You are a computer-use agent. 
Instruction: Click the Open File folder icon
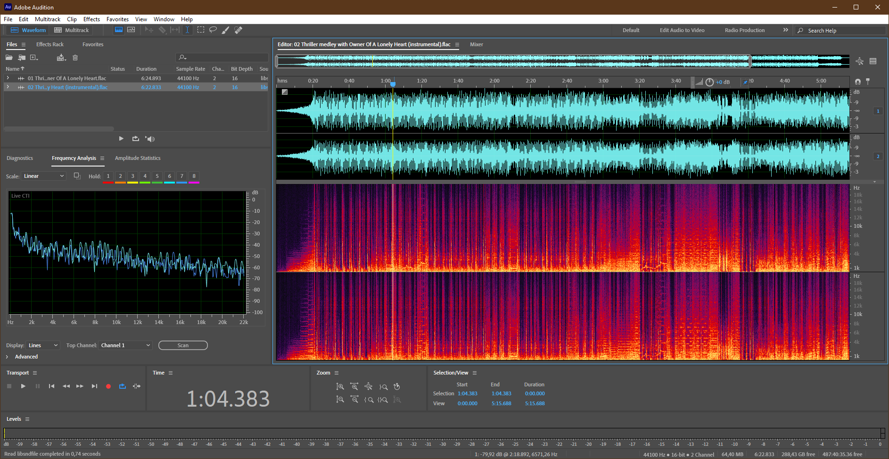(x=9, y=58)
